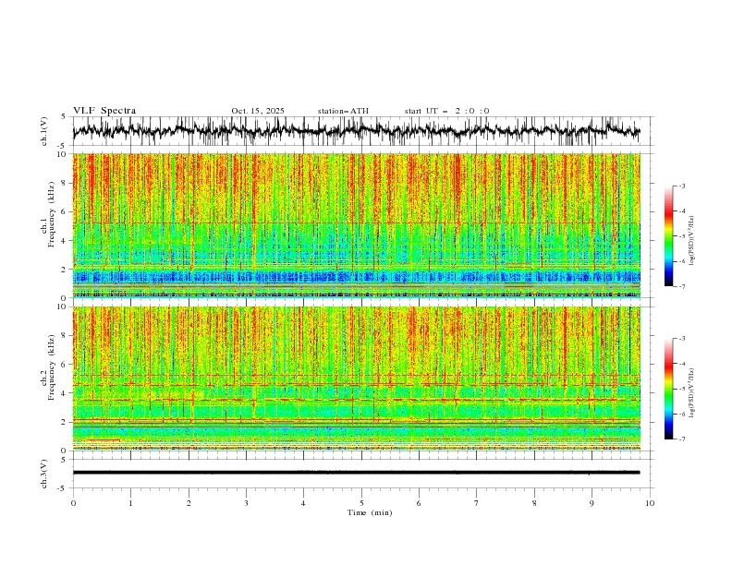The image size is (732, 565).
Task: Click time axis tick label "2"
Action: coord(189,503)
